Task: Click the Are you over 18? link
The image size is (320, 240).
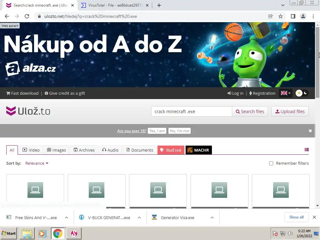Action: (132, 131)
